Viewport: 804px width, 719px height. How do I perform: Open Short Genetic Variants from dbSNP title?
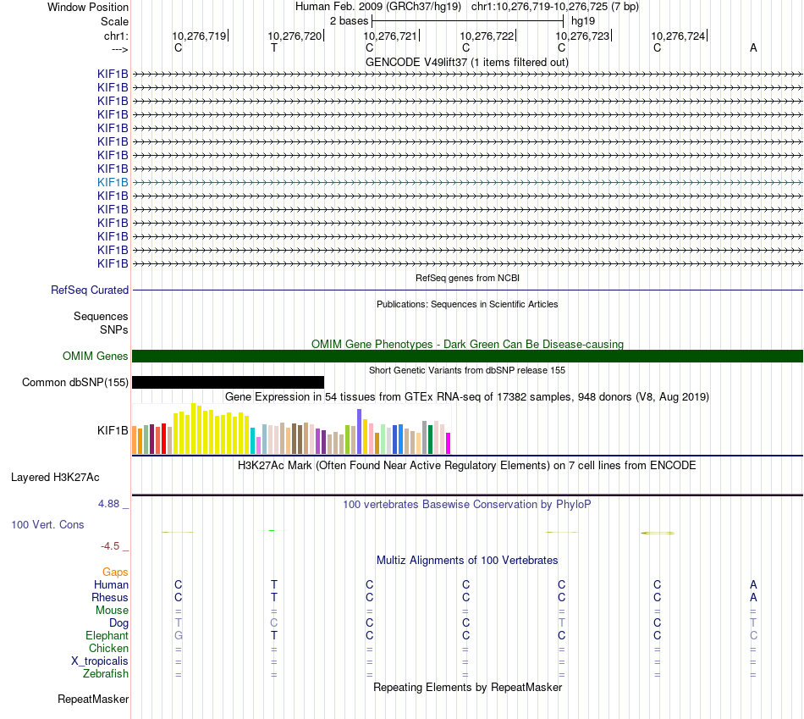467,370
